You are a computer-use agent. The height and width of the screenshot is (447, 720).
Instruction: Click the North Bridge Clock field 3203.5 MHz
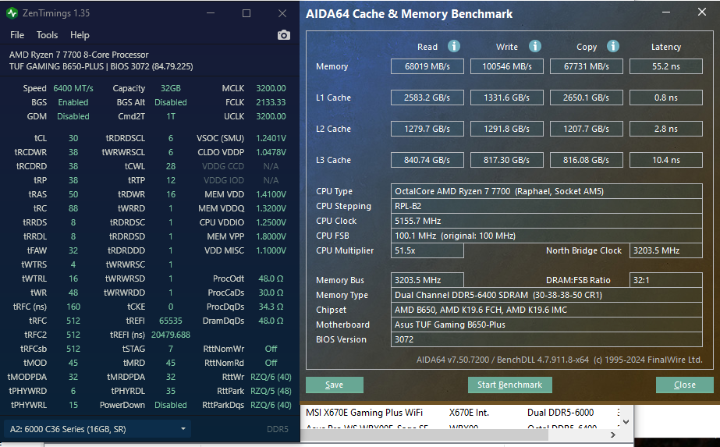point(666,250)
